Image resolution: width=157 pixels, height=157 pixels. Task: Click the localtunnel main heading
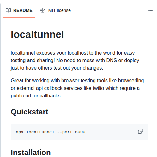pos(37,34)
